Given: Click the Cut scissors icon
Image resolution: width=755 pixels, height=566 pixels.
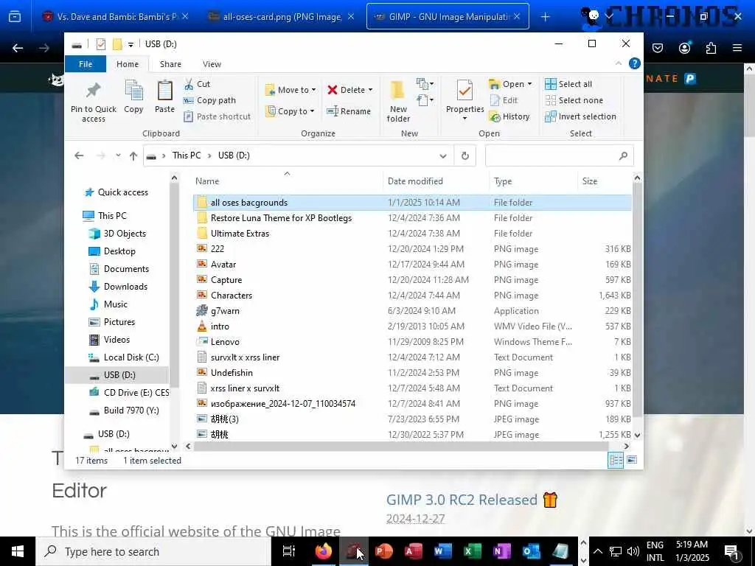Looking at the screenshot, I should 189,84.
